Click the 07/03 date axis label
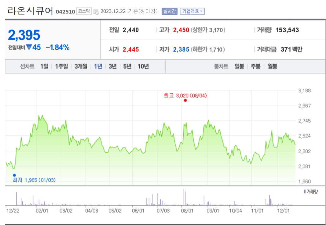The height and width of the screenshot is (225, 326). [x=163, y=211]
